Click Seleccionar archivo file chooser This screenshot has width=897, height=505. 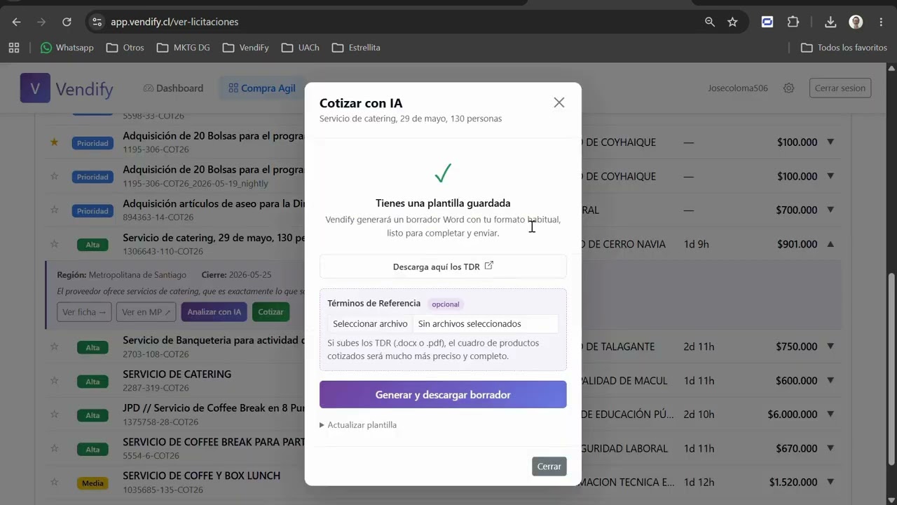(370, 323)
